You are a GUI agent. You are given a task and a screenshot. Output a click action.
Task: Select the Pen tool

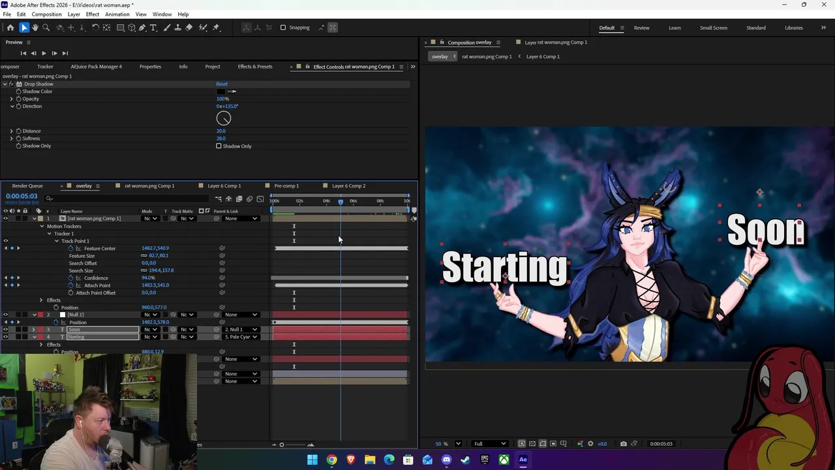coord(142,27)
